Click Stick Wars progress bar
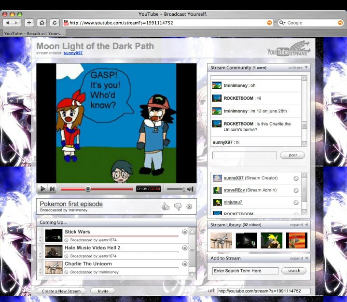Viewport: 347px width, 302px height. pyautogui.click(x=121, y=236)
